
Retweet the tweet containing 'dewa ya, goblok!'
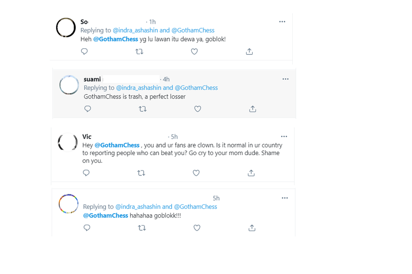click(x=139, y=52)
